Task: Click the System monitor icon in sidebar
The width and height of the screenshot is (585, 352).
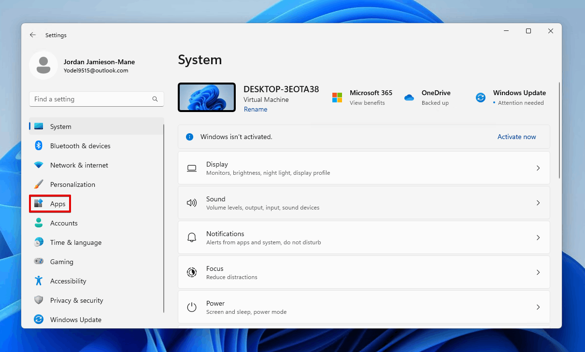Action: point(39,127)
